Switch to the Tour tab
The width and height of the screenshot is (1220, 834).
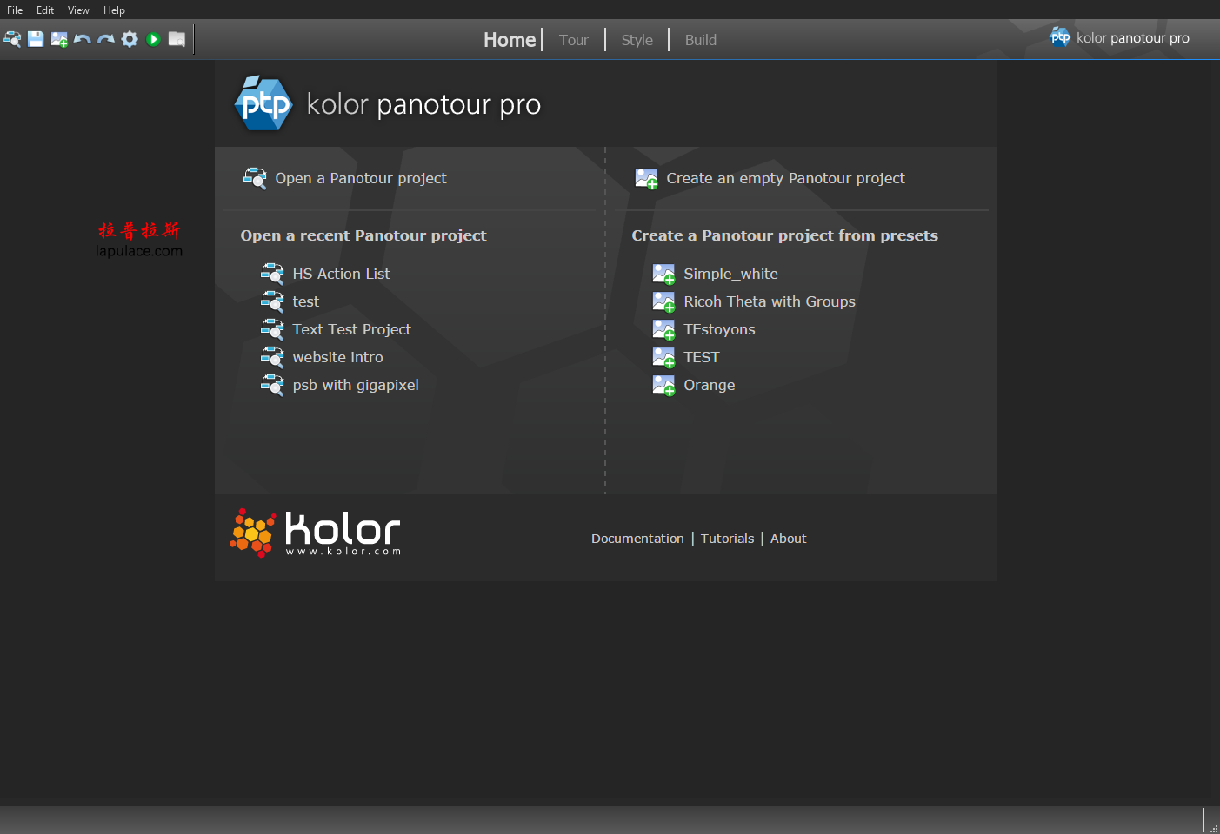tap(573, 40)
